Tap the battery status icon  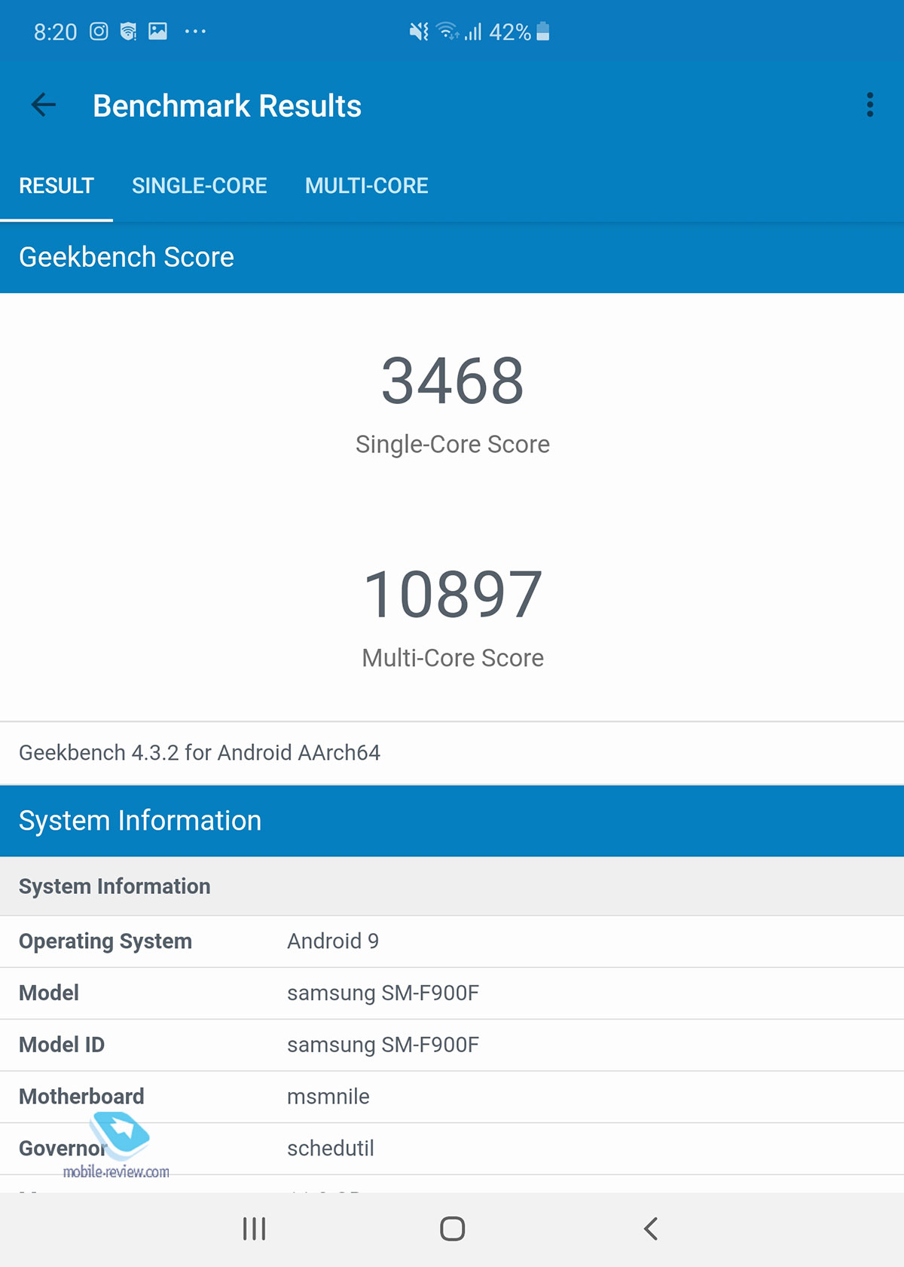(x=543, y=32)
